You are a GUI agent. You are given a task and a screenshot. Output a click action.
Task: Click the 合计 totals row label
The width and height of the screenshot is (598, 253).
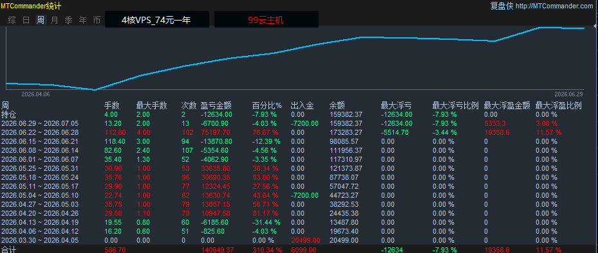(9, 250)
